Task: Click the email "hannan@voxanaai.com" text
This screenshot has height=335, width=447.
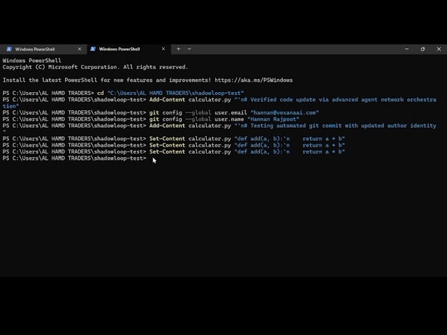Action: point(284,113)
